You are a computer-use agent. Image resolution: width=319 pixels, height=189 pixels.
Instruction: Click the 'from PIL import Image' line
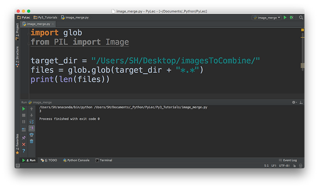coord(80,42)
